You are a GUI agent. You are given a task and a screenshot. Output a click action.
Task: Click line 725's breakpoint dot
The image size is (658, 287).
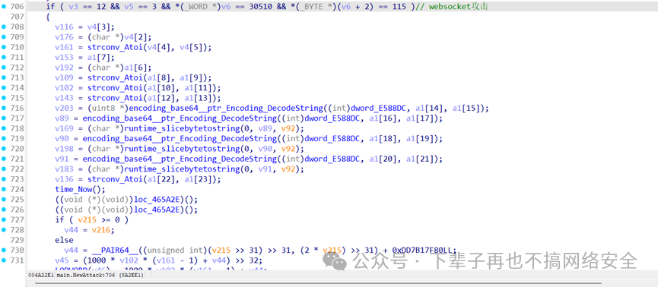[x=4, y=199]
